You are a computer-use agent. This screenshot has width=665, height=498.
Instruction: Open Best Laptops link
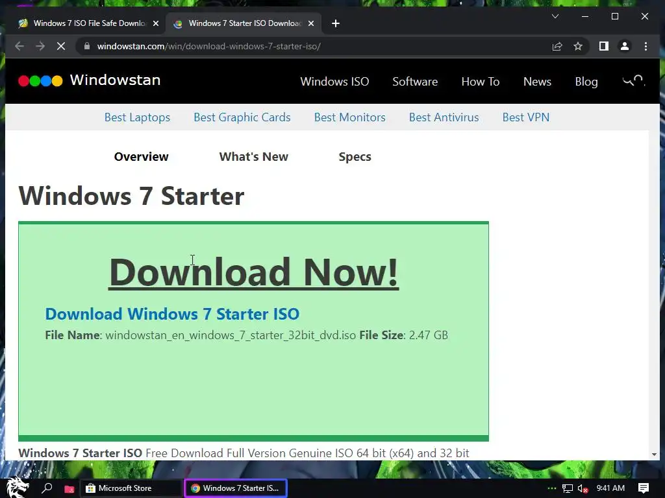click(x=137, y=117)
